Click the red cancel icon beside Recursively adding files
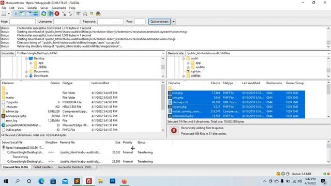331x186 pixels. [174, 131]
